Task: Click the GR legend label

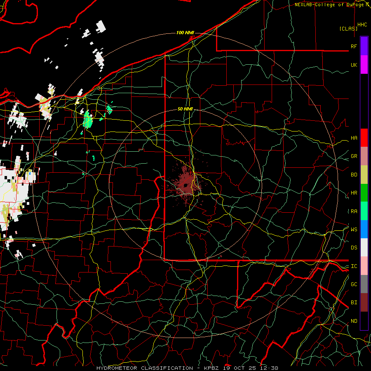Action: (x=354, y=156)
